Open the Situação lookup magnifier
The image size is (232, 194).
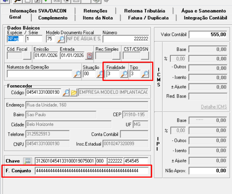[100, 74]
